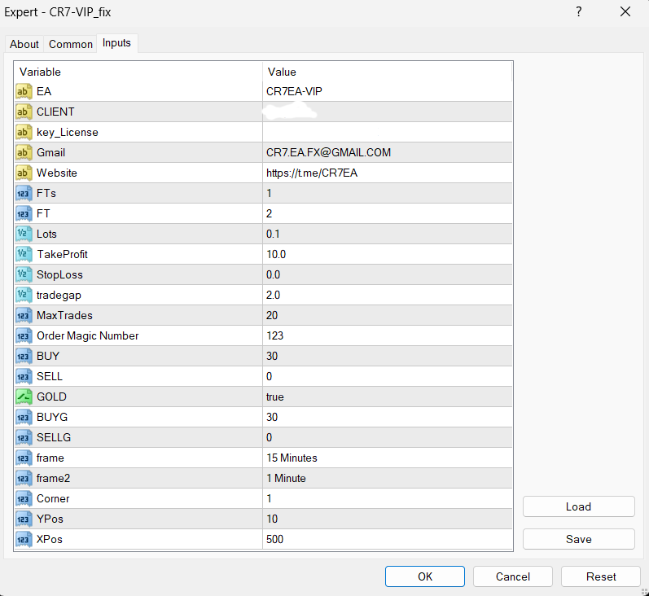The height and width of the screenshot is (596, 649).
Task: Click the string icon beside EA variable
Action: click(24, 91)
